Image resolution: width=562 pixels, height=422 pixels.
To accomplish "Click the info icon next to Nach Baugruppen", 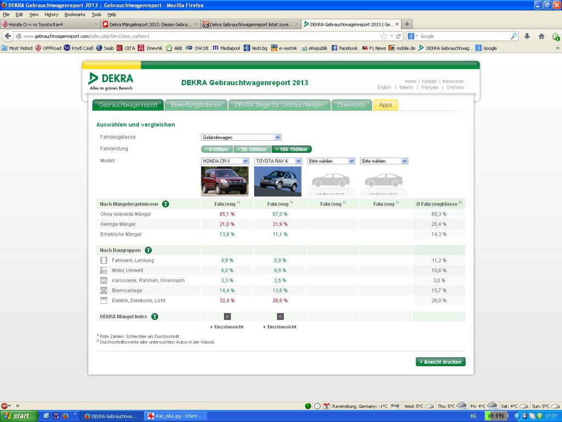I will point(148,250).
